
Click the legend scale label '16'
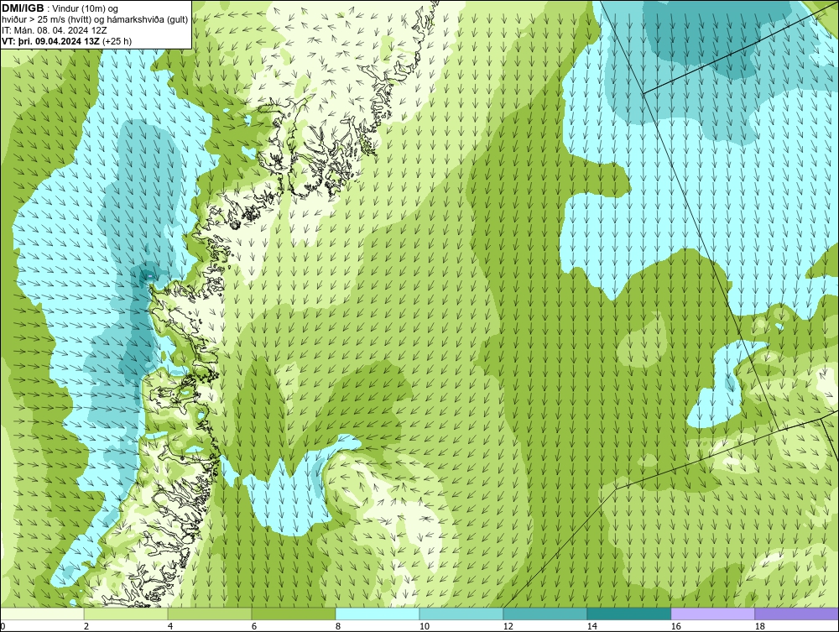click(x=675, y=626)
